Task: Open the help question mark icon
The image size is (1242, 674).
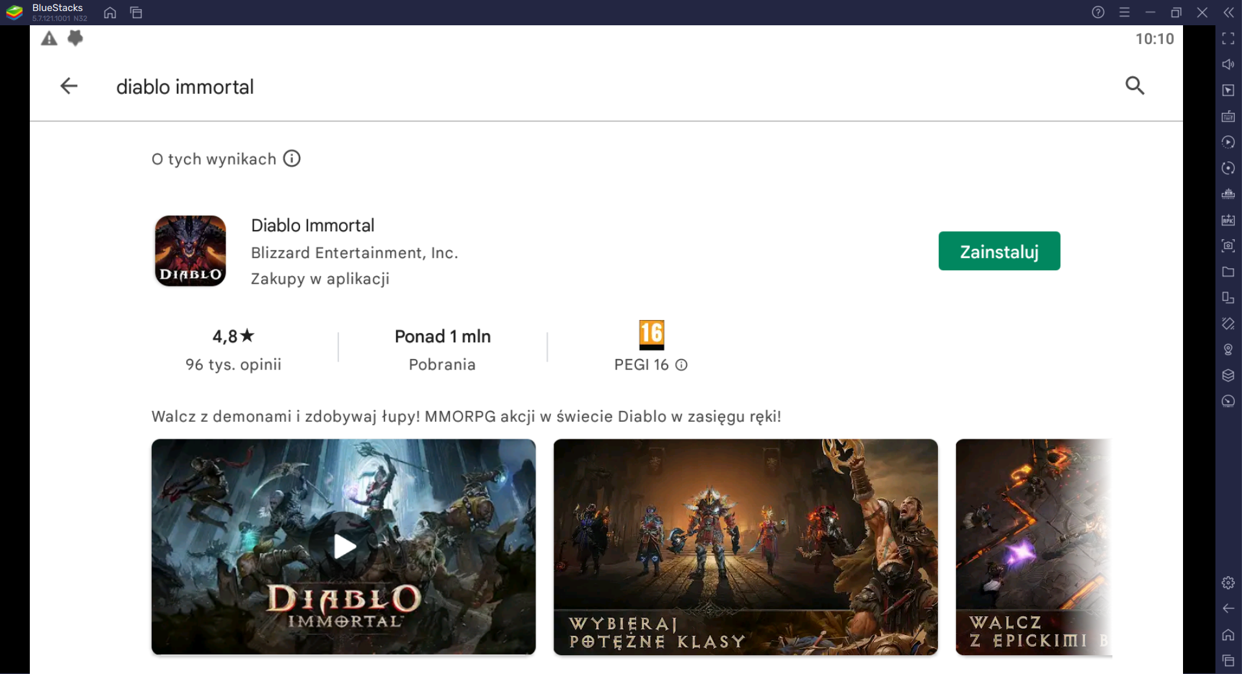Action: pyautogui.click(x=1098, y=12)
